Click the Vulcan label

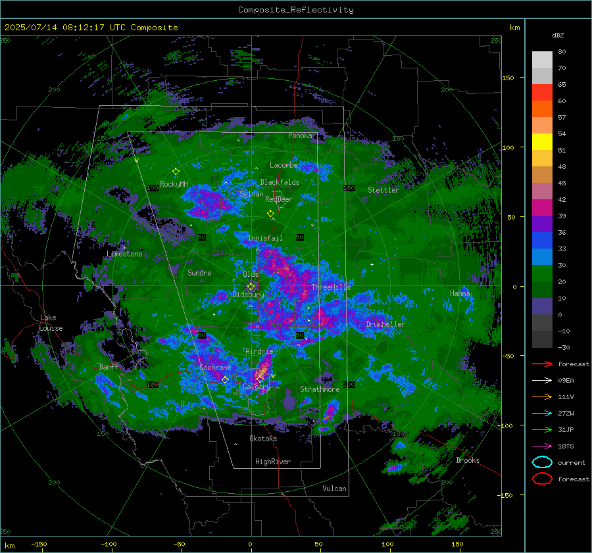[335, 489]
